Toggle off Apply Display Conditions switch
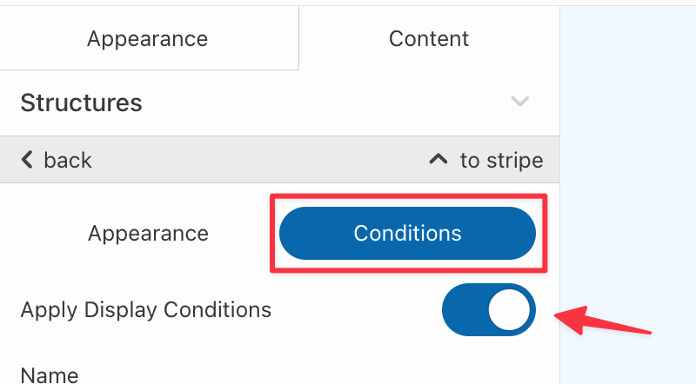Screen dimensions: 696x384 click(x=488, y=309)
